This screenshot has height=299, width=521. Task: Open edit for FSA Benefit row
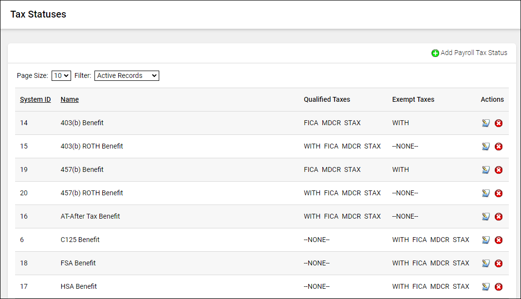(485, 263)
